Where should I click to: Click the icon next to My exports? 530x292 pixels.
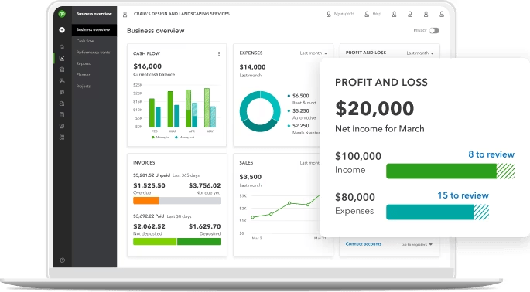click(328, 14)
